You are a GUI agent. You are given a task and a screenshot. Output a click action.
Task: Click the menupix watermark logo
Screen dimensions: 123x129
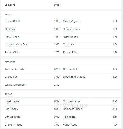73,106
